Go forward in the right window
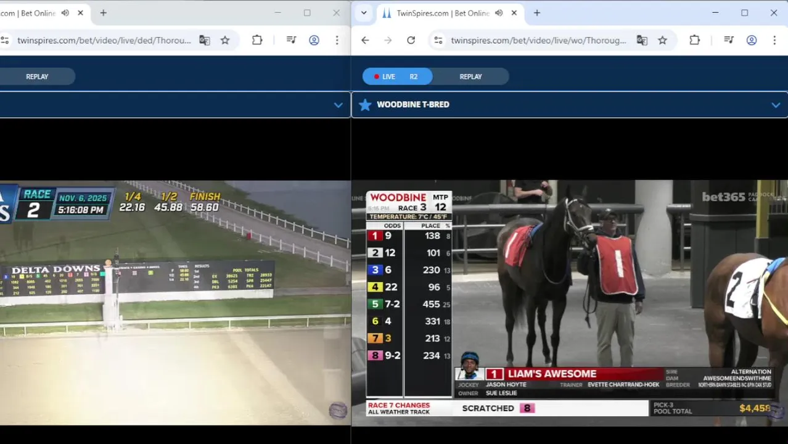Viewport: 788px width, 444px height. 388,40
